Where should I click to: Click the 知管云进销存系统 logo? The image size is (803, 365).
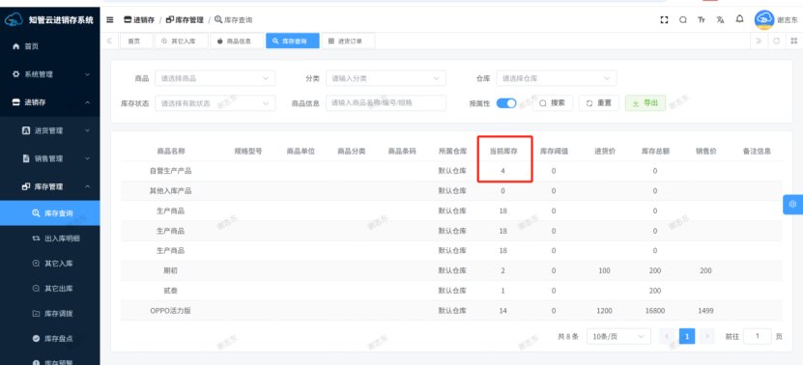click(x=49, y=20)
